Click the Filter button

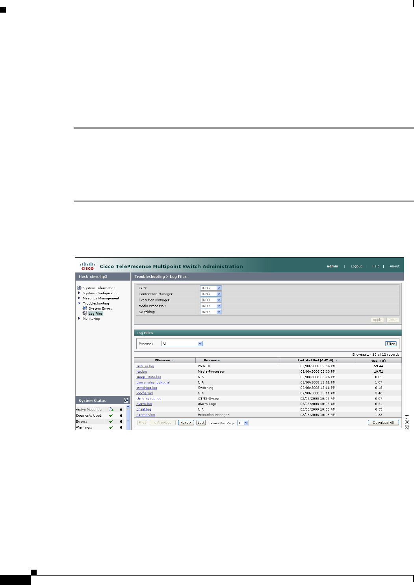(391, 344)
